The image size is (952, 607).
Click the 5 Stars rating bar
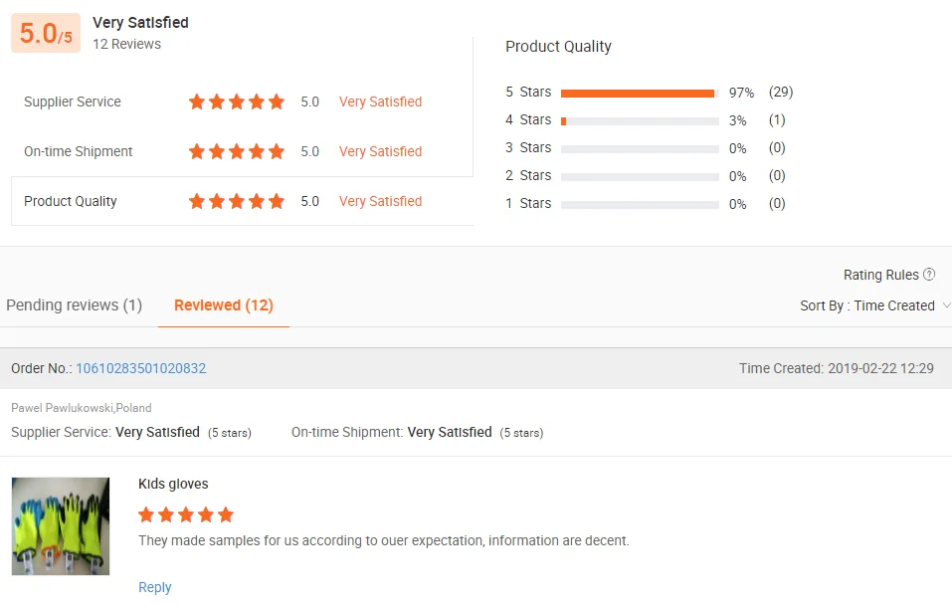tap(639, 93)
